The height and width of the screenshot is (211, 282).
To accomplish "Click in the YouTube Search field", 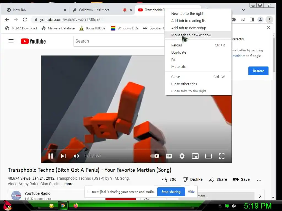I will pyautogui.click(x=119, y=41).
